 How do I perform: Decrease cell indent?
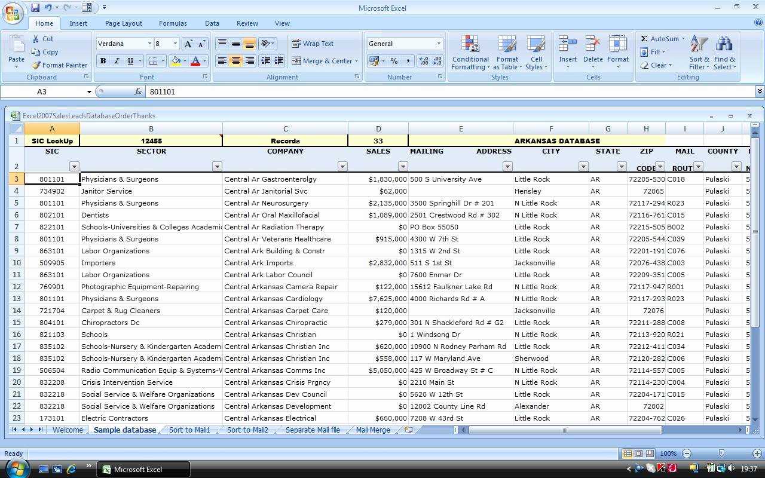(265, 61)
